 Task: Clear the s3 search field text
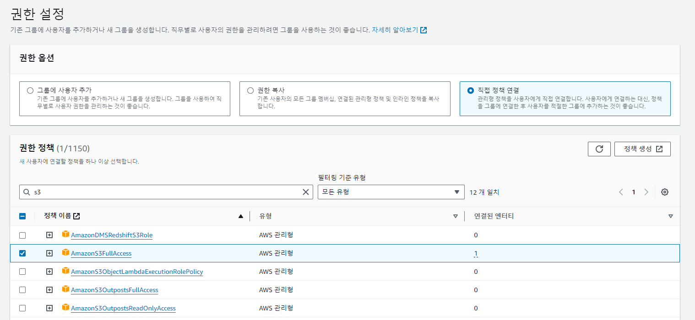(x=306, y=192)
